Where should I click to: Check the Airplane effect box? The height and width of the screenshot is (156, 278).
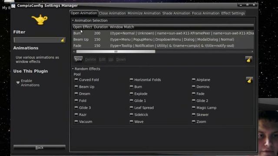[193, 80]
